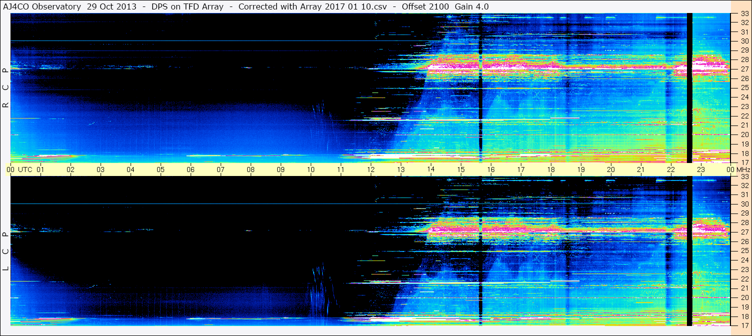Pick hour marker "23" on the UTC time axis
This screenshot has height=336, width=752.
coord(701,169)
